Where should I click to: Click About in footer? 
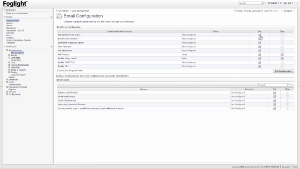tap(295, 167)
